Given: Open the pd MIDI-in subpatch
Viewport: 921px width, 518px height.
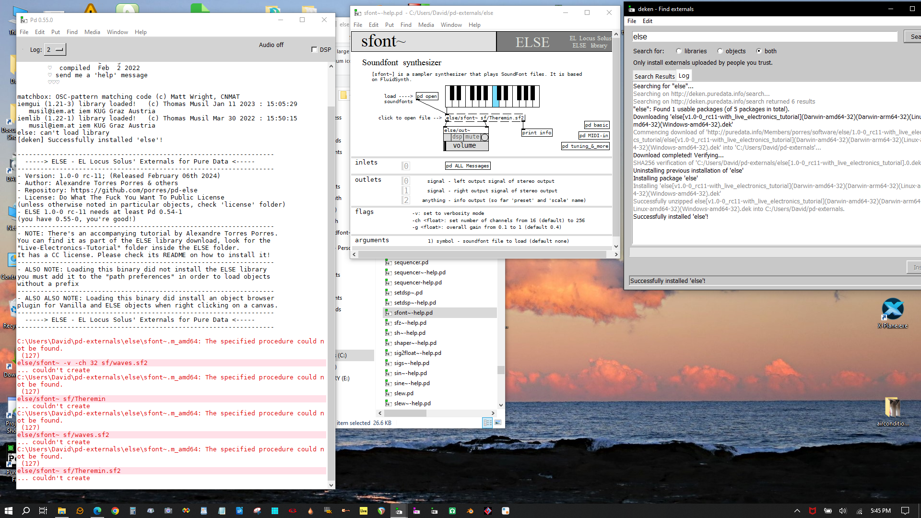Looking at the screenshot, I should (594, 135).
